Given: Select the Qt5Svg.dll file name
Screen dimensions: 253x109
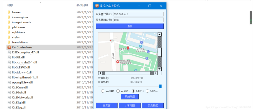Looking at the screenshot, I should (x=19, y=107).
